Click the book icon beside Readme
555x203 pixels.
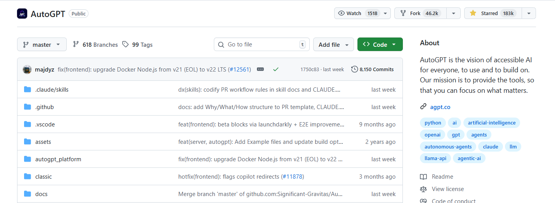(x=423, y=177)
